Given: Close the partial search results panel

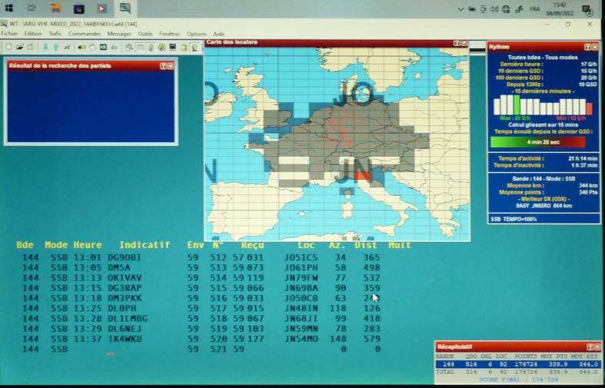Looking at the screenshot, I should 171,66.
